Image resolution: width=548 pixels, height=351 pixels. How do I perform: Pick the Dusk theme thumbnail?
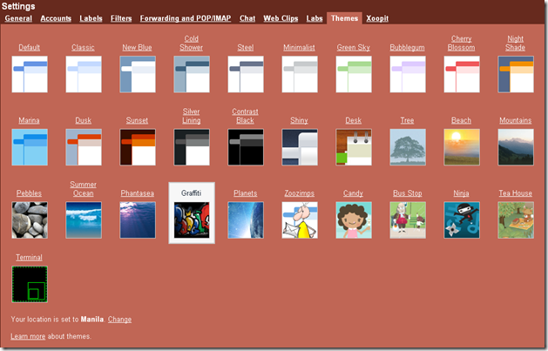click(x=84, y=147)
